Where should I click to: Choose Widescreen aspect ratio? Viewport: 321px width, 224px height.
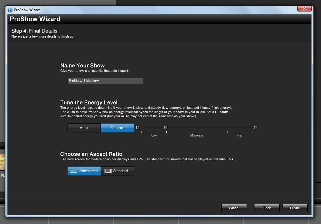click(x=84, y=171)
